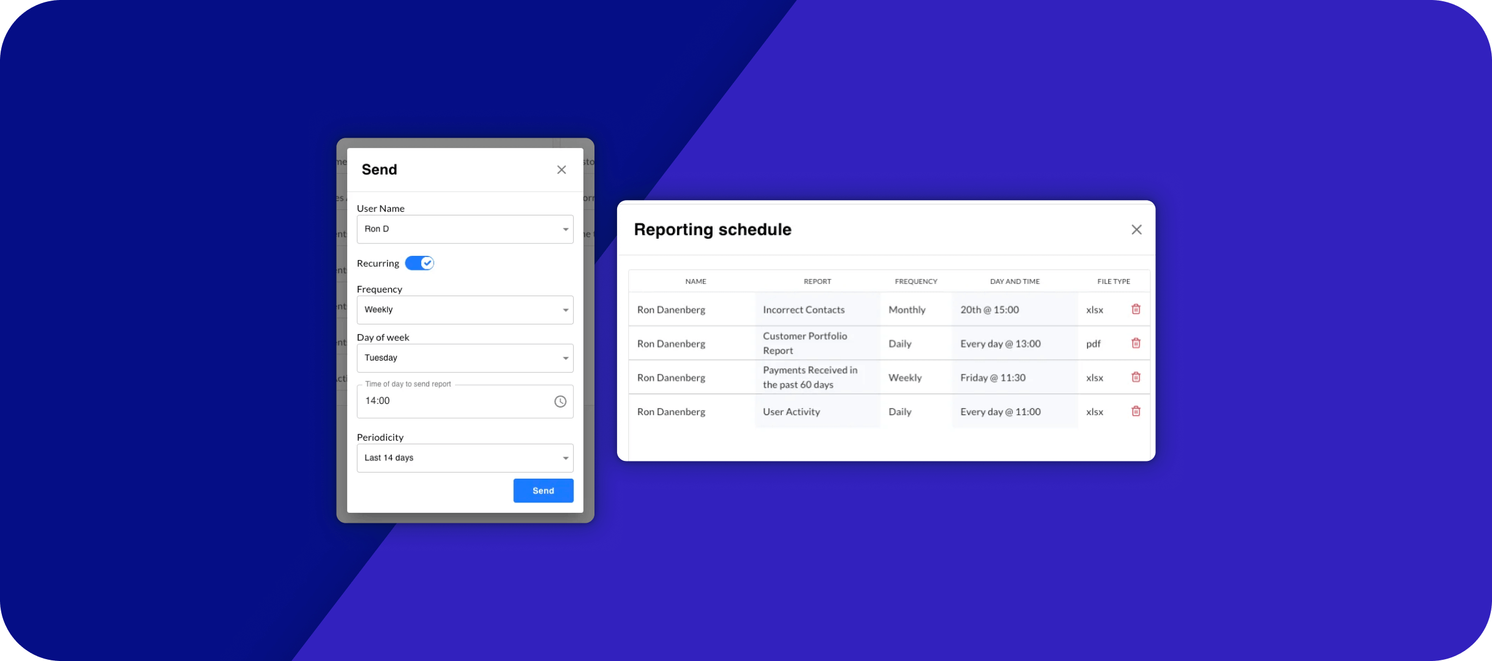This screenshot has height=661, width=1492.
Task: Click the DAY AND TIME column header
Action: 1014,282
